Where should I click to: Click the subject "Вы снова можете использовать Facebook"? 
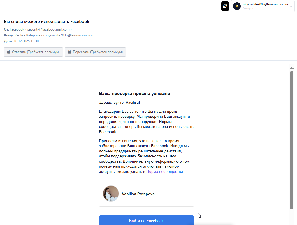point(47,22)
